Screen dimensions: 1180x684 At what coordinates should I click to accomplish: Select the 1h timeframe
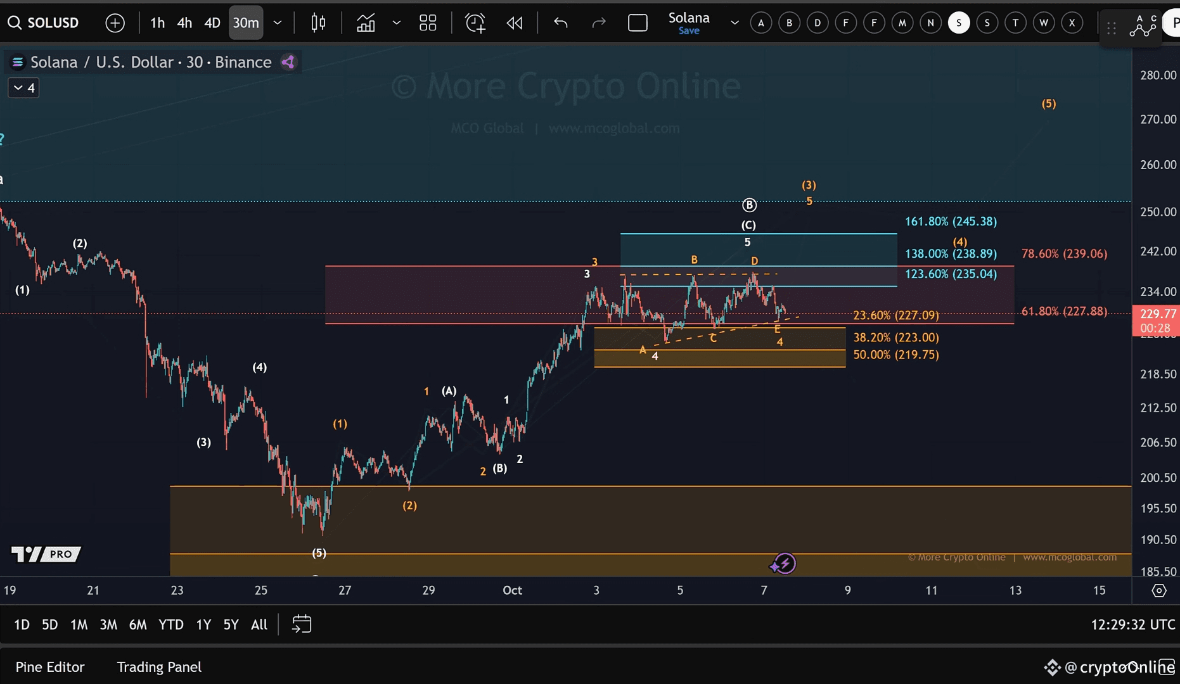click(x=157, y=23)
